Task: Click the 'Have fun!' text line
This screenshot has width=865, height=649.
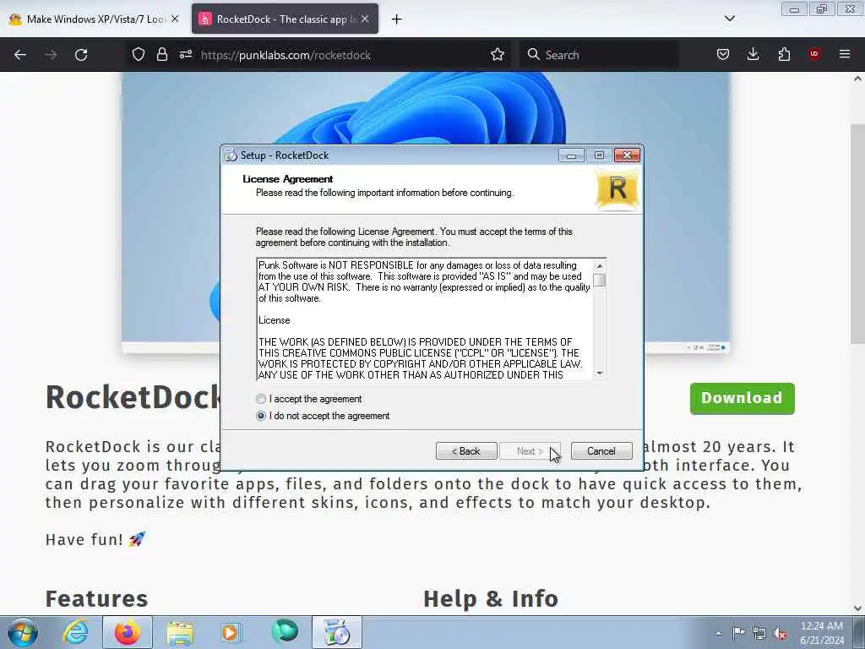Action: click(95, 539)
